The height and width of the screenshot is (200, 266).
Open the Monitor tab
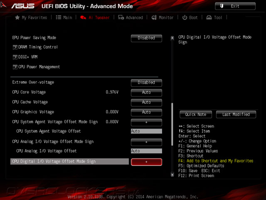point(163,17)
